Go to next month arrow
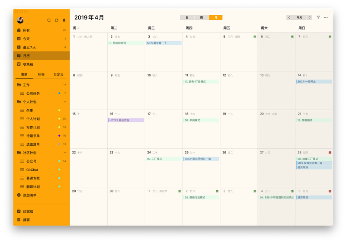This screenshot has width=346, height=243. point(309,17)
